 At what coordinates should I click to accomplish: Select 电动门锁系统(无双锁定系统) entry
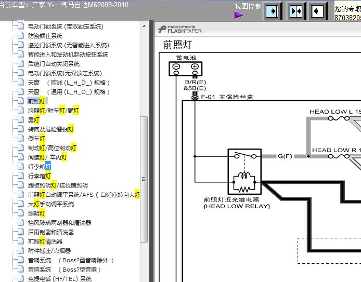65,73
